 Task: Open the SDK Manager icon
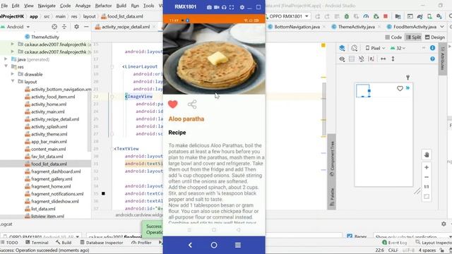pos(439,16)
